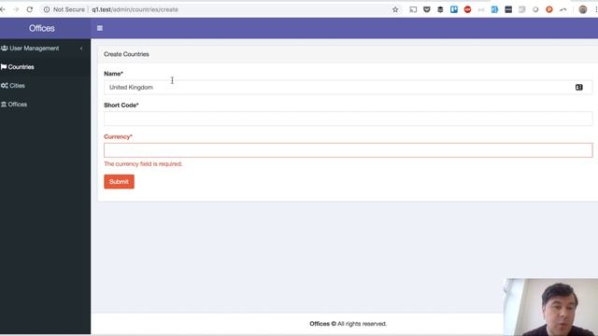
Task: Focus the Currency input field
Action: (349, 150)
